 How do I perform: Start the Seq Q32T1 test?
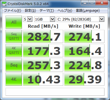click(x=14, y=36)
